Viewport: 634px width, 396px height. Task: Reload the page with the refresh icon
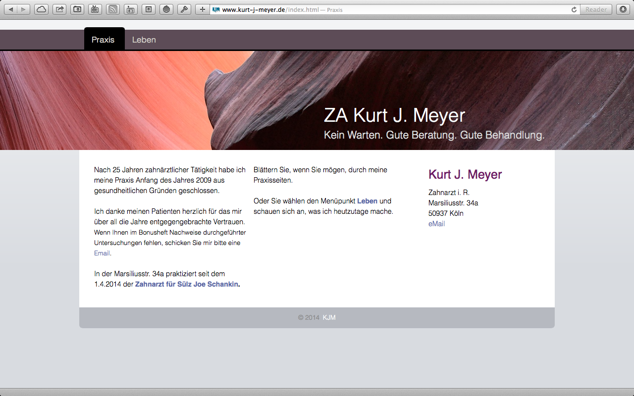point(574,9)
